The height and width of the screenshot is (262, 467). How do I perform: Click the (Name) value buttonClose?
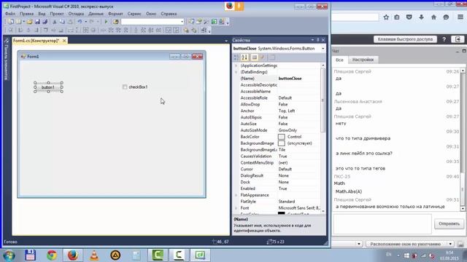(x=290, y=79)
